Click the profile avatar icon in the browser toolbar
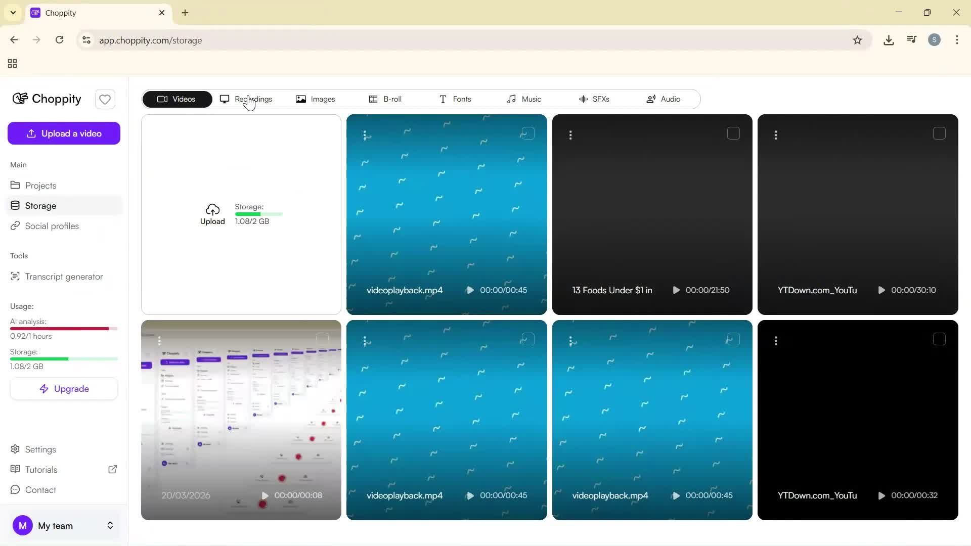This screenshot has height=546, width=971. point(934,40)
